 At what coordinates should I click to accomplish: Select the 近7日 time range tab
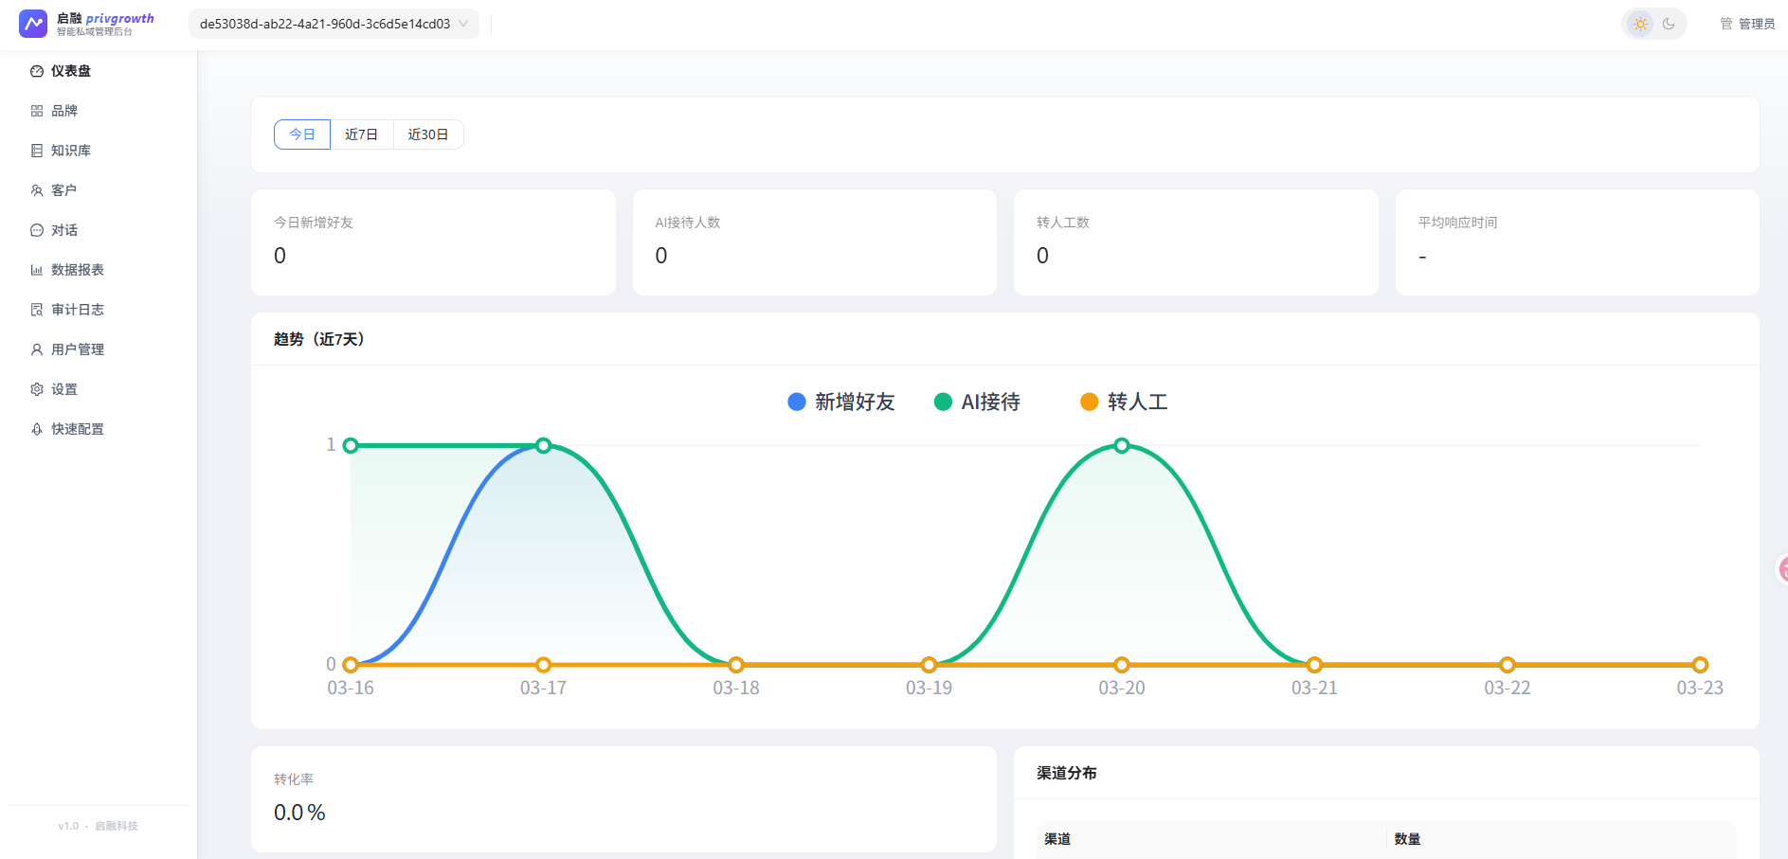pos(361,134)
